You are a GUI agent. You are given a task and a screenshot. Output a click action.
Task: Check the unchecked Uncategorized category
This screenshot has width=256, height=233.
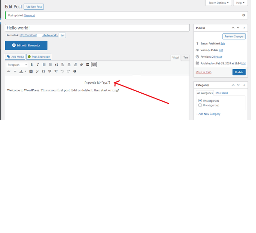pyautogui.click(x=200, y=105)
